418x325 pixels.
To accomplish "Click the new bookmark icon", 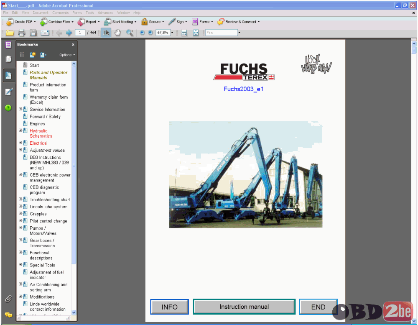I will tap(33, 55).
